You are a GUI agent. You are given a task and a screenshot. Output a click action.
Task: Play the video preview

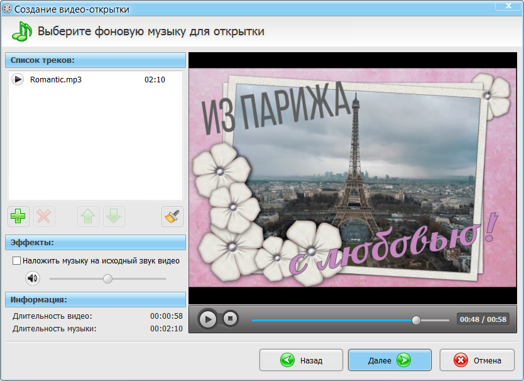click(207, 319)
